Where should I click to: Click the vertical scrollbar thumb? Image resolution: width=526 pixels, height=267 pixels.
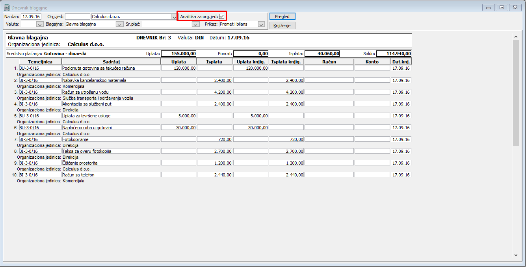tap(516, 93)
